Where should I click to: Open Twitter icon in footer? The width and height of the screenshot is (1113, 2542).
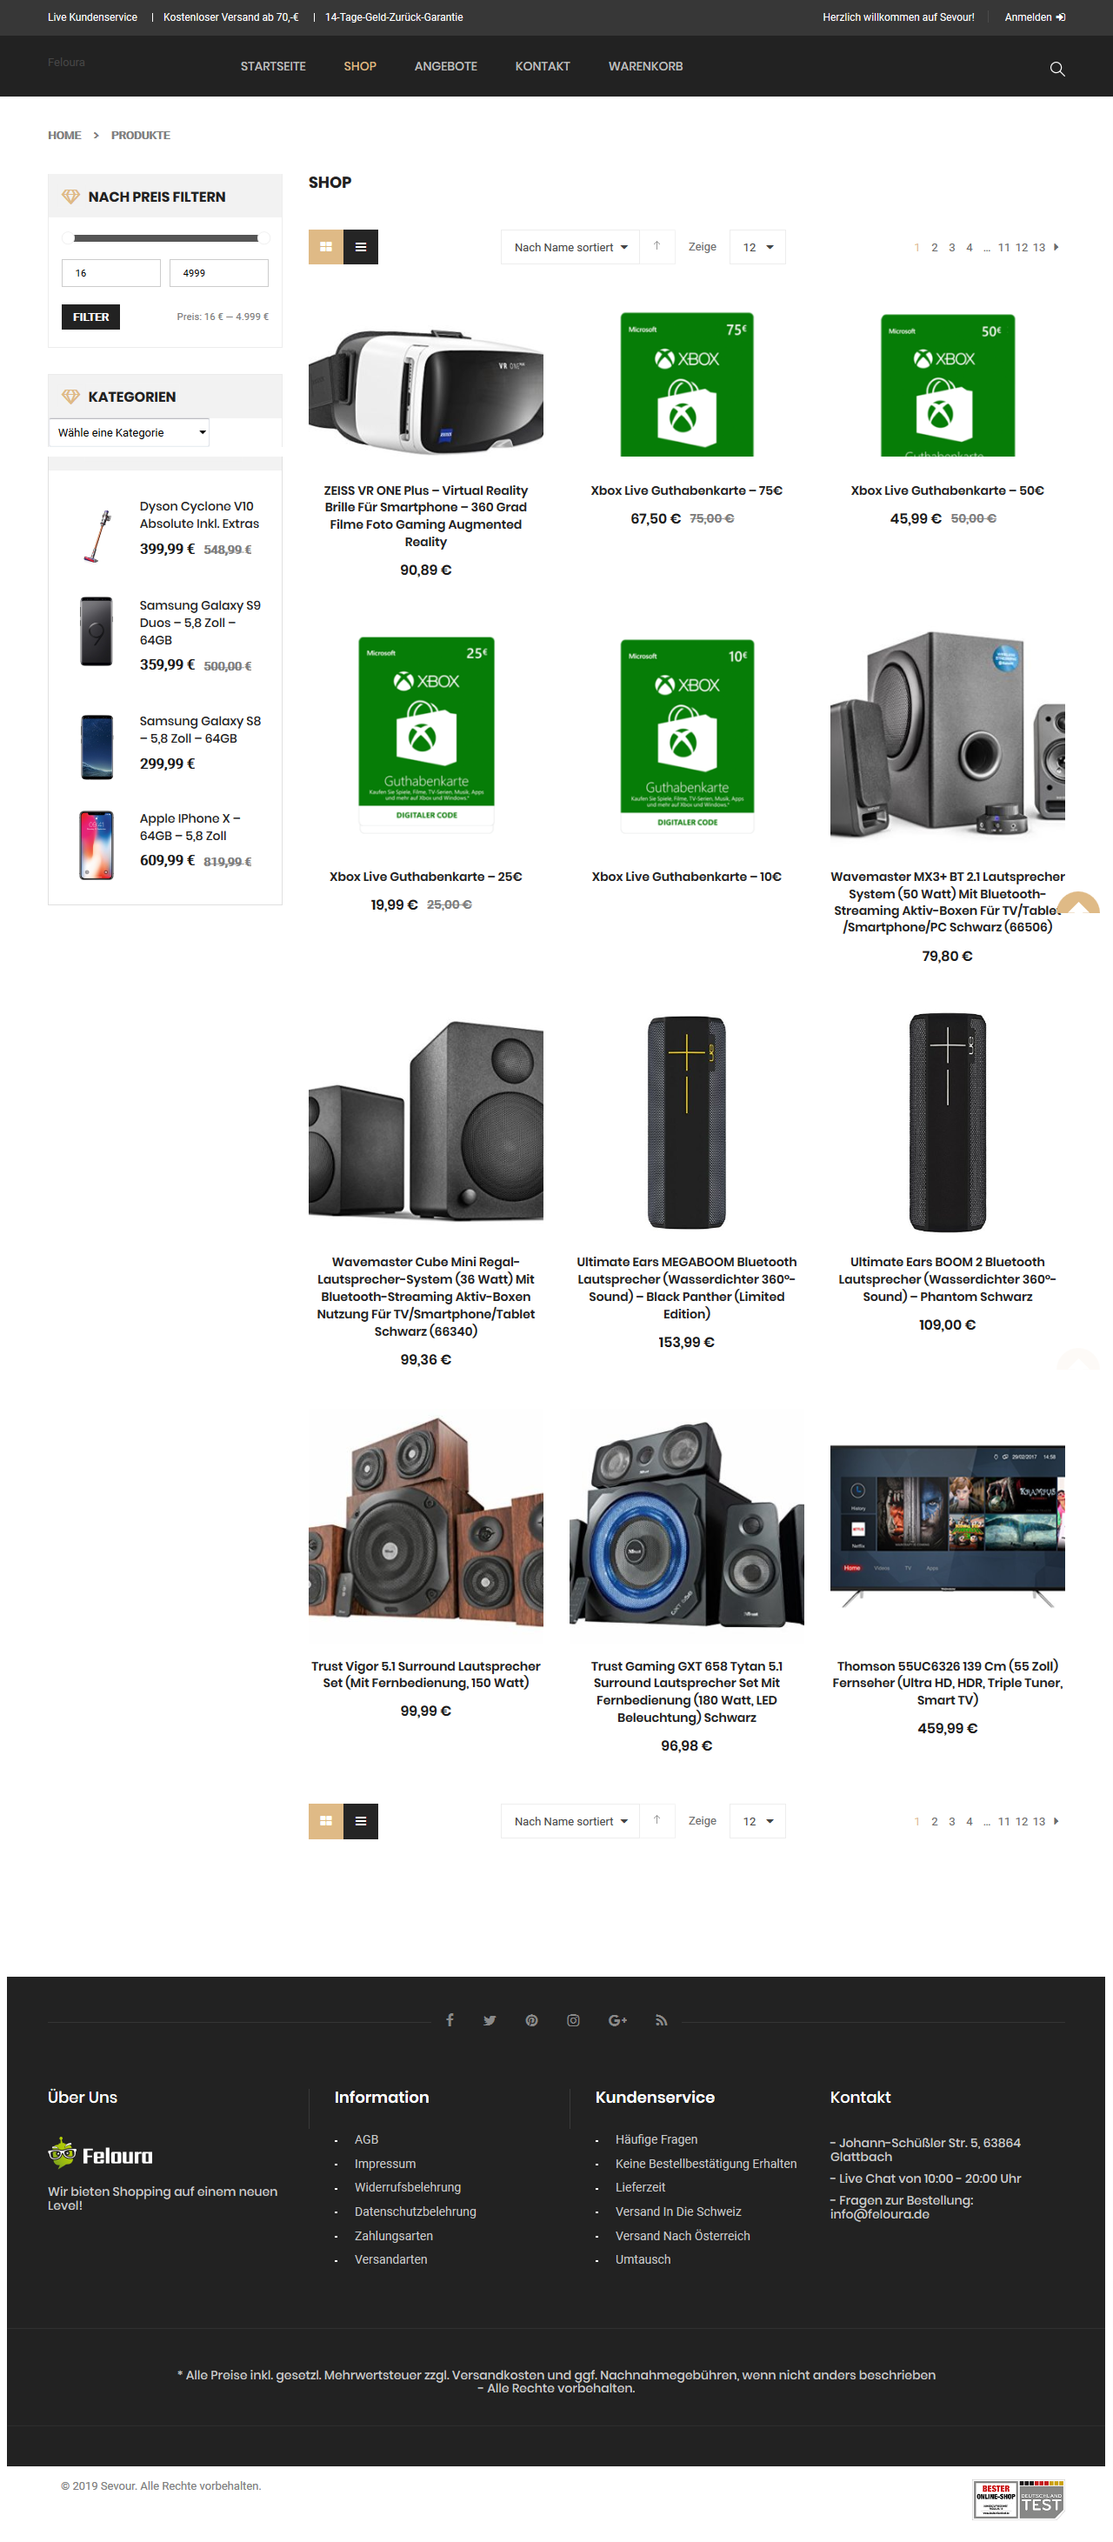tap(490, 2020)
